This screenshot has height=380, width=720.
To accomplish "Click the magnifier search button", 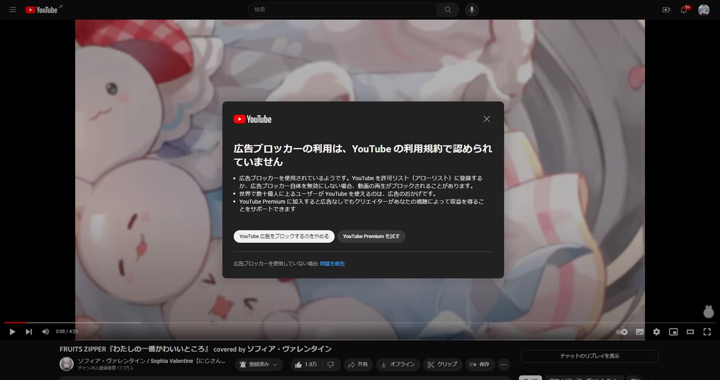I will point(448,10).
